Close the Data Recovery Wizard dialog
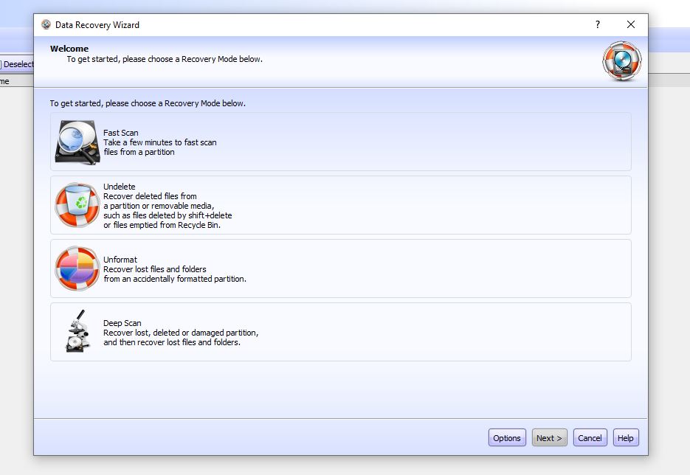This screenshot has height=475, width=690. (x=631, y=24)
